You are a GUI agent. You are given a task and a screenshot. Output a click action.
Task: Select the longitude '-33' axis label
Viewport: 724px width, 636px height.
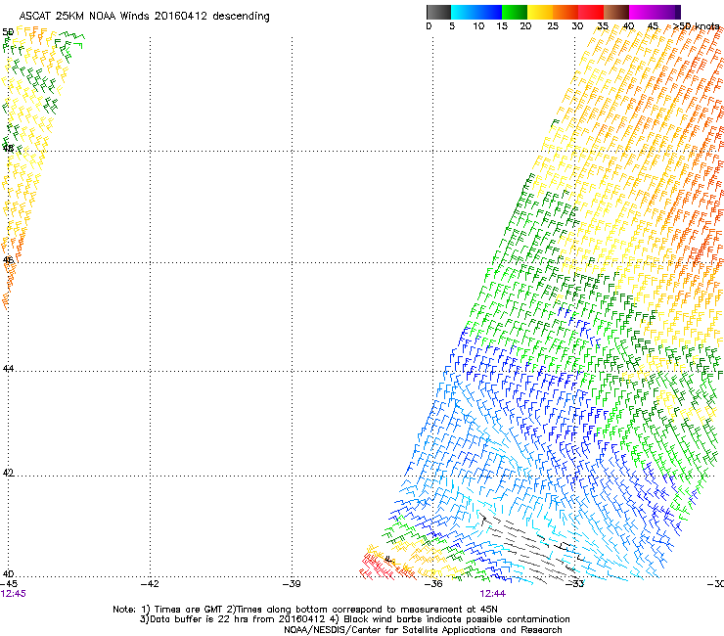(x=575, y=583)
